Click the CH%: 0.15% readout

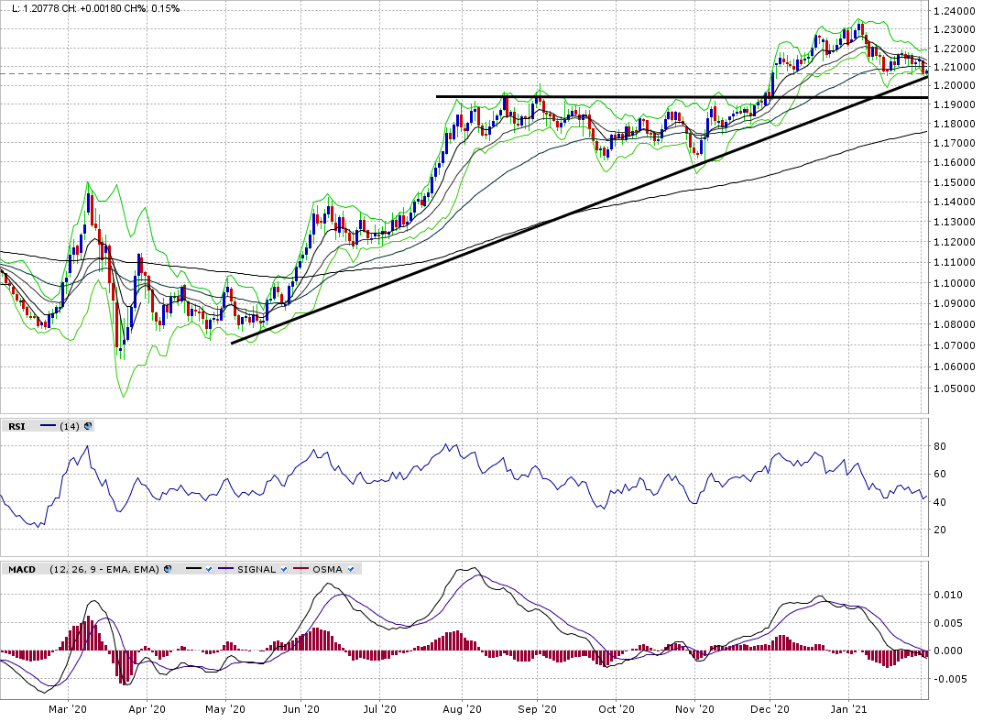[x=152, y=9]
